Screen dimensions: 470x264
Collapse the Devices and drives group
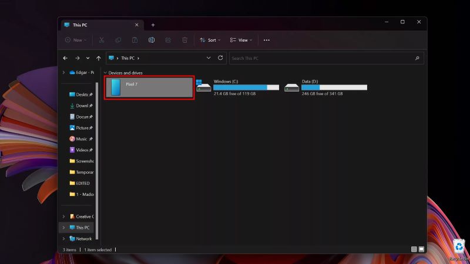tap(105, 73)
